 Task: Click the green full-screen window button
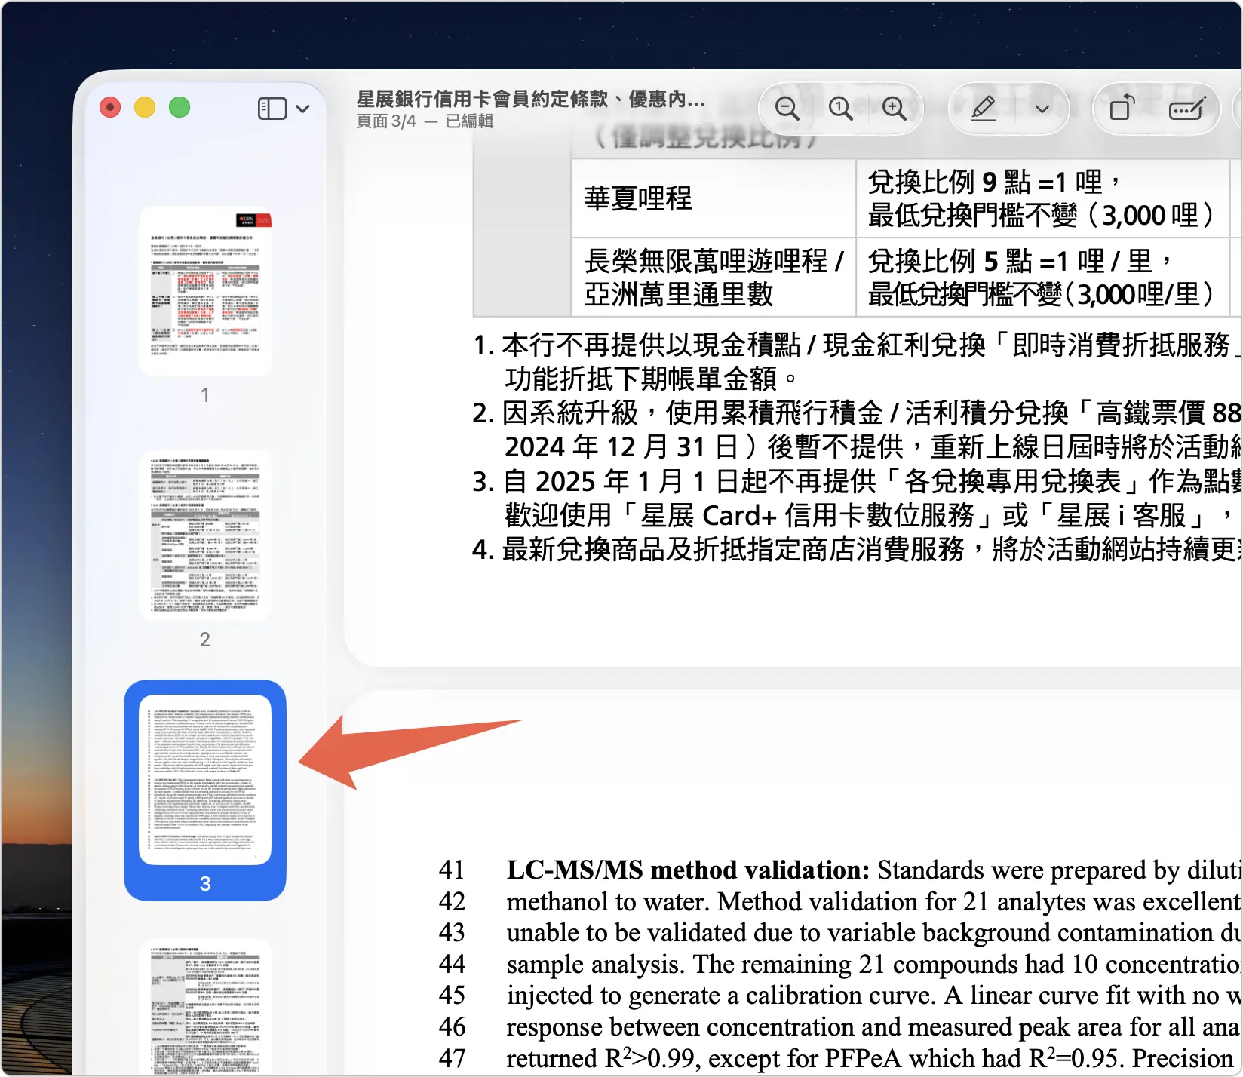(x=180, y=108)
